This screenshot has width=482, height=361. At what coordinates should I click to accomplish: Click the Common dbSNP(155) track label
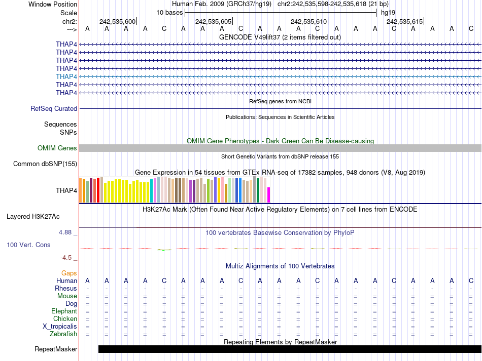pos(45,164)
